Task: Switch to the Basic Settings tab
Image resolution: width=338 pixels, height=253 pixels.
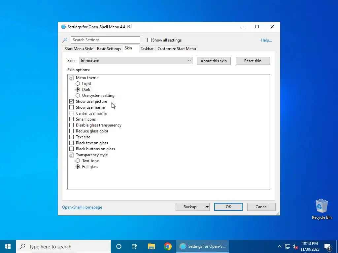Action: click(109, 49)
